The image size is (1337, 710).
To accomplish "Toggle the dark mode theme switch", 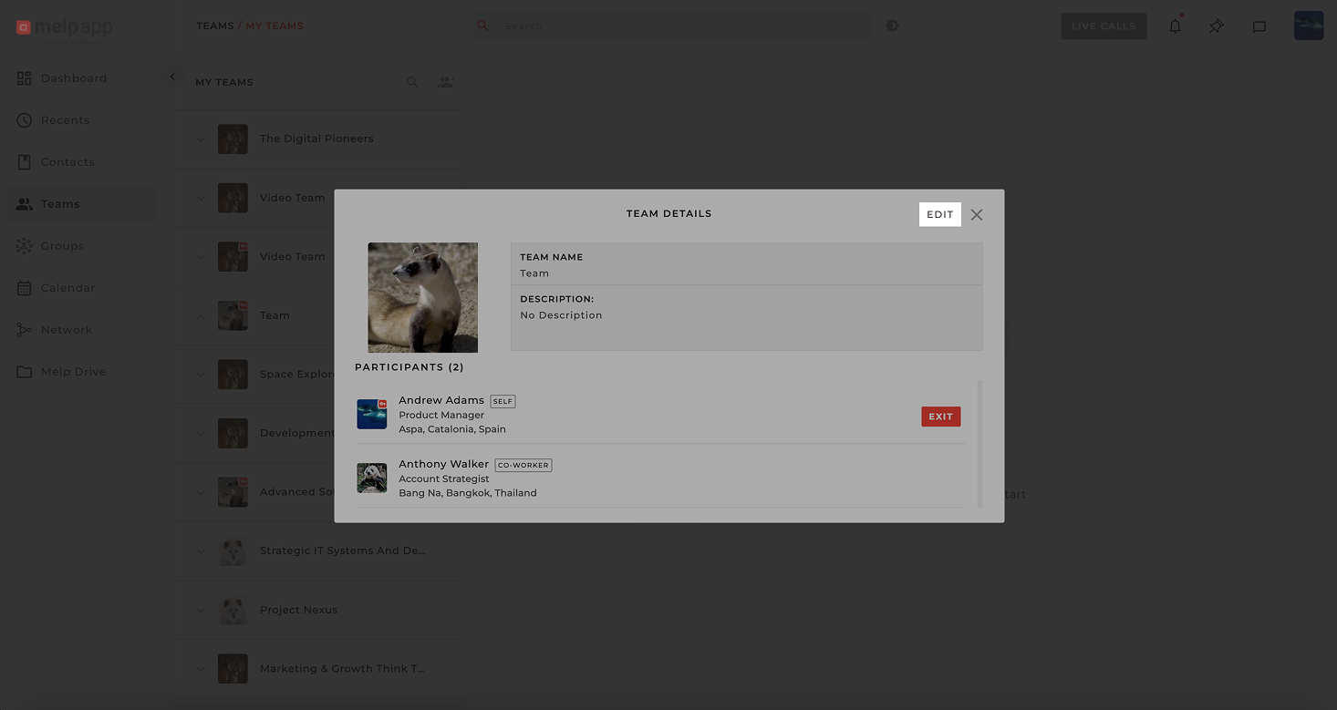I will [892, 26].
